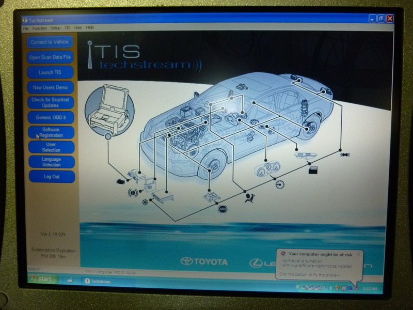
Task: Minimize the Techstream window
Action: pos(372,19)
